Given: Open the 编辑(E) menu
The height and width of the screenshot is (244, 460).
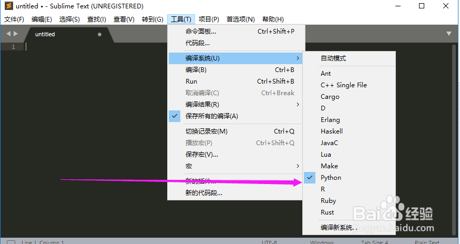Looking at the screenshot, I should 42,19.
